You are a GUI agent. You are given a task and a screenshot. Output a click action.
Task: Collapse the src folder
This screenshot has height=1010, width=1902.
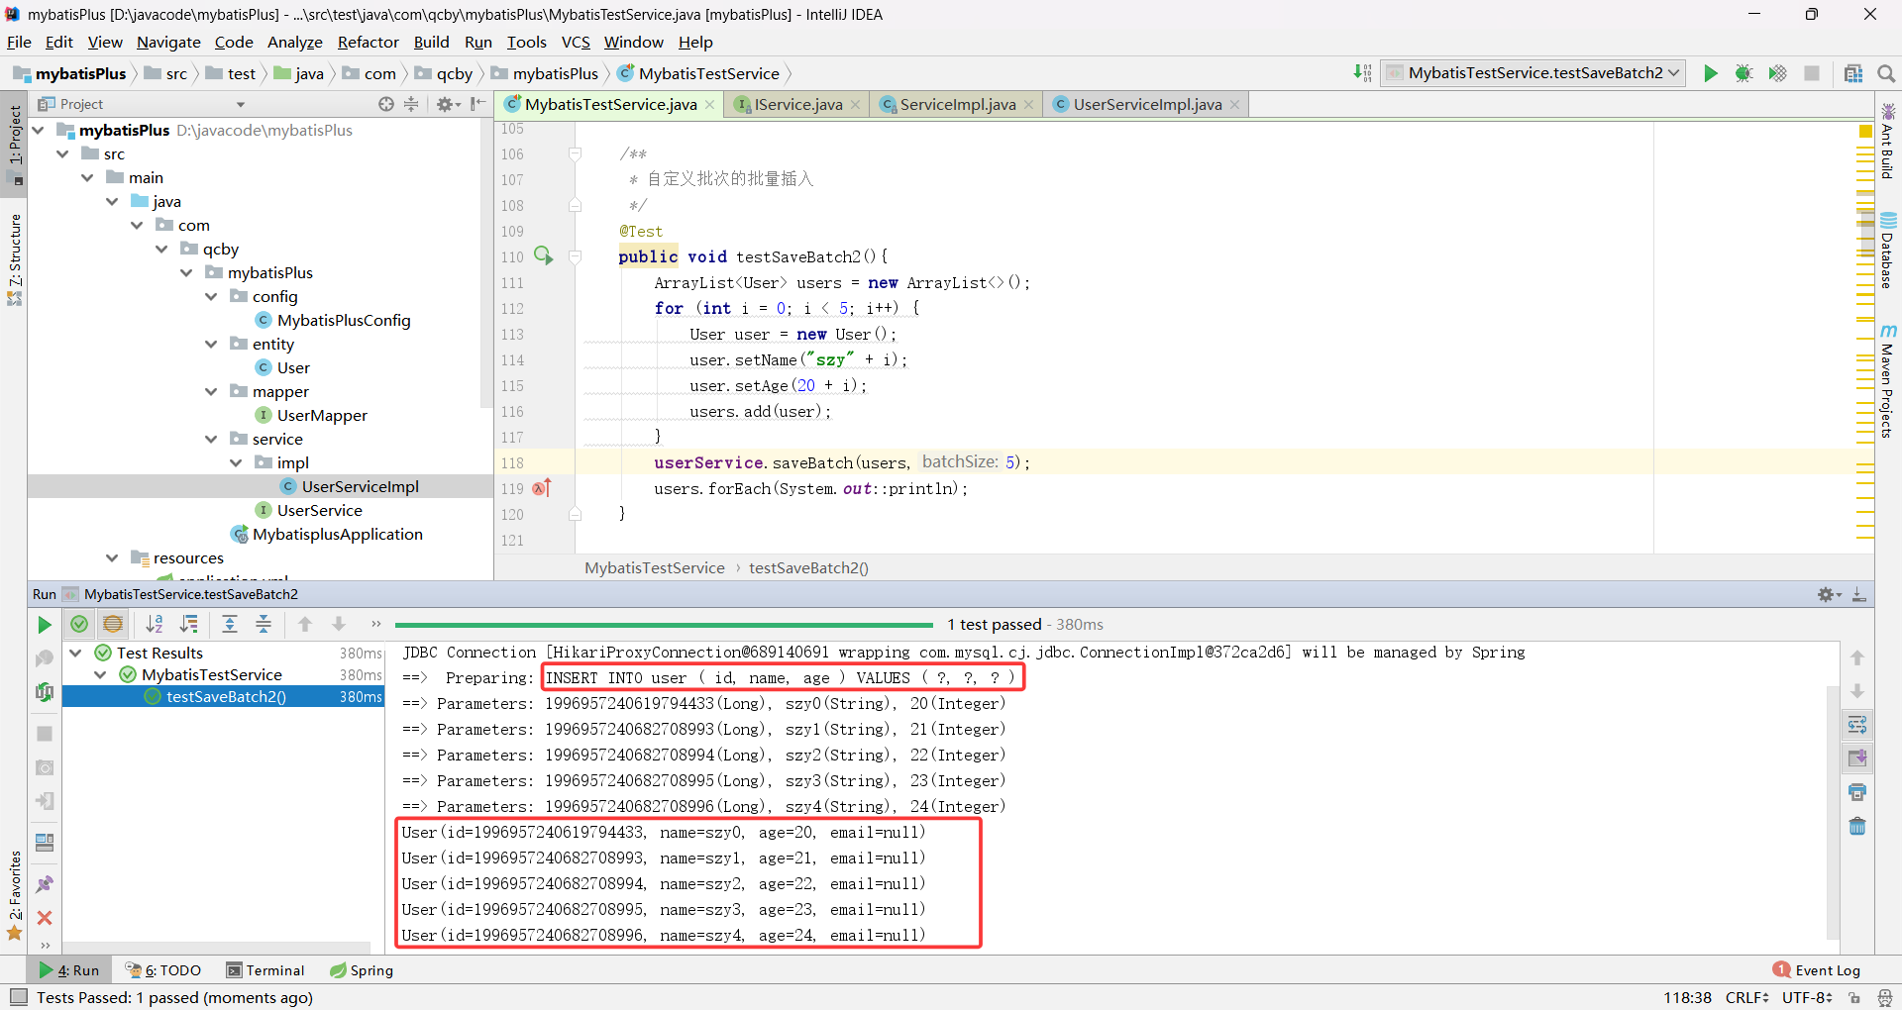(x=62, y=153)
